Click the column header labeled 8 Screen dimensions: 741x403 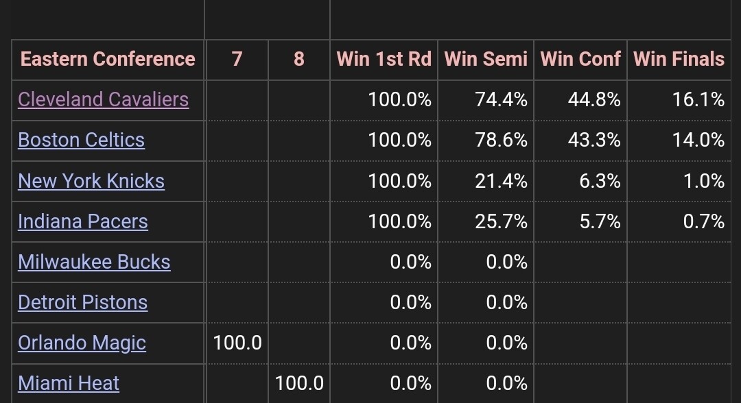coord(298,60)
